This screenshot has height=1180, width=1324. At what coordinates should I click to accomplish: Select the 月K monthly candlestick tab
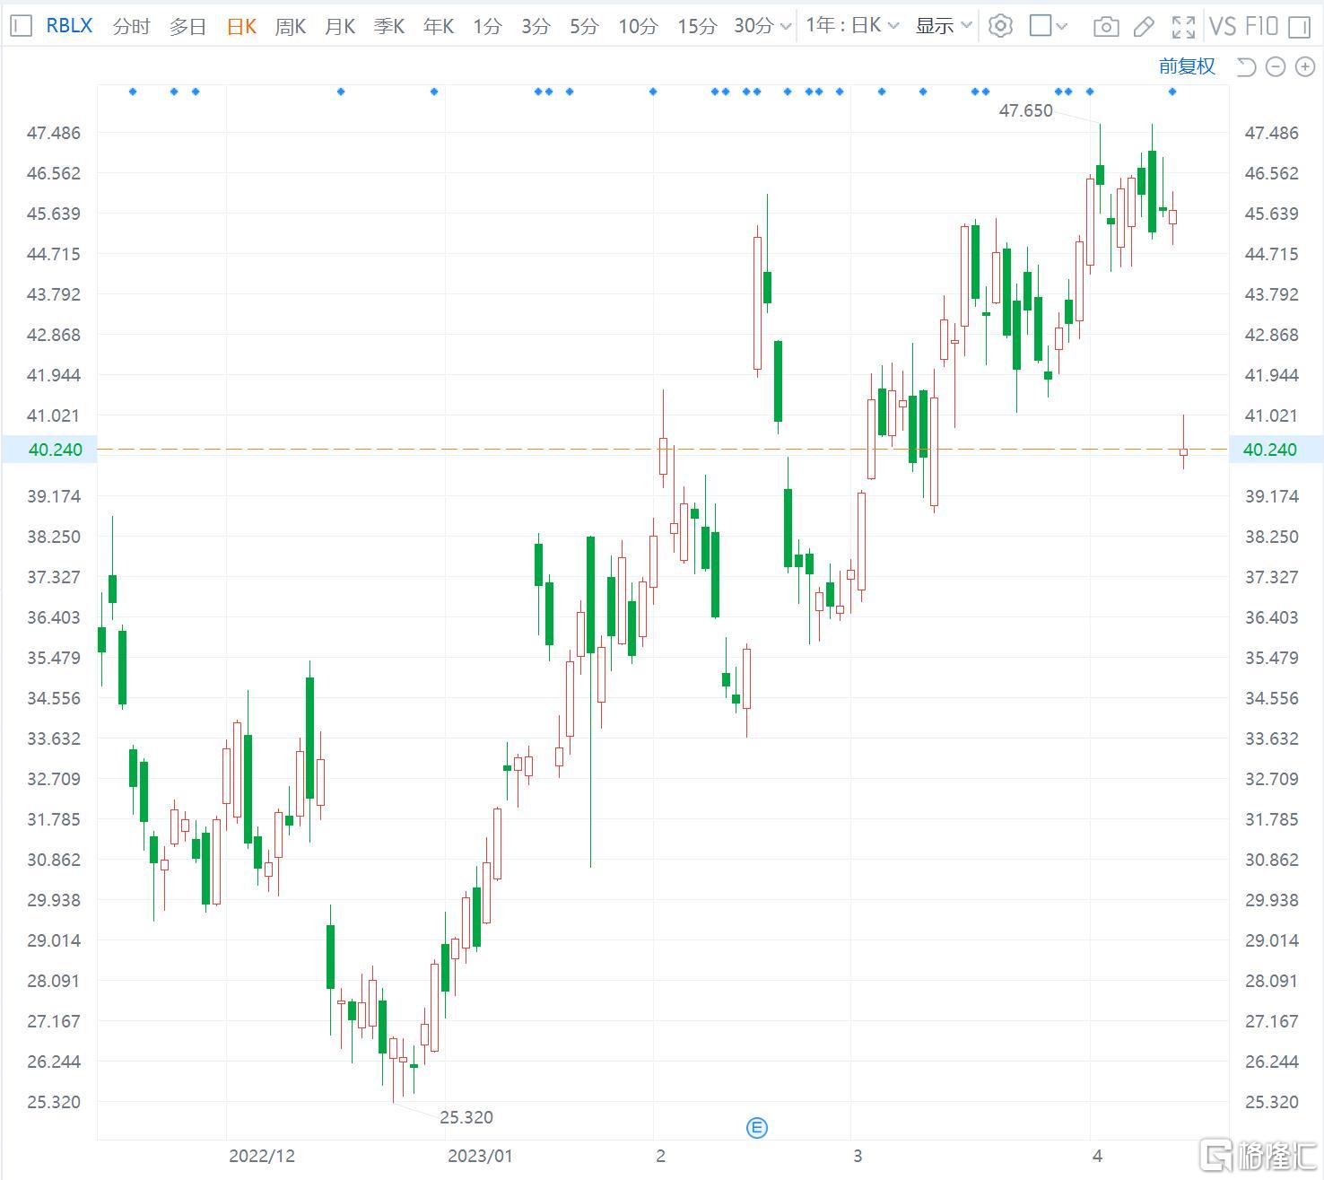click(x=340, y=27)
